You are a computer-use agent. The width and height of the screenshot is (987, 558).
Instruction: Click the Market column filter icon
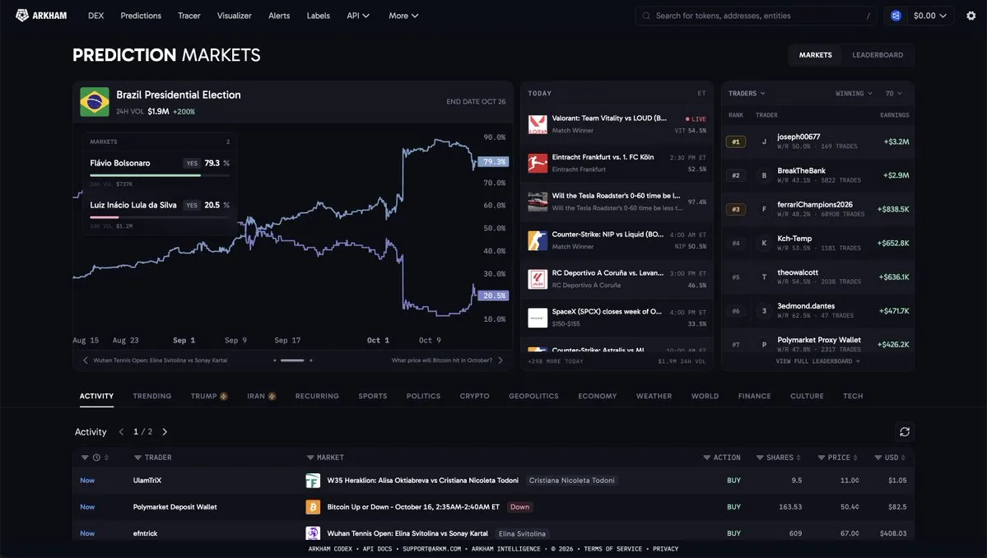click(310, 458)
